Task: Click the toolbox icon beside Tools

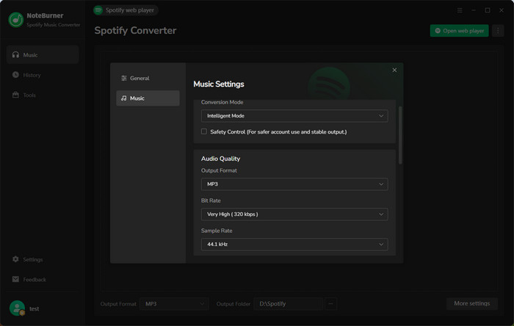Action: 15,95
